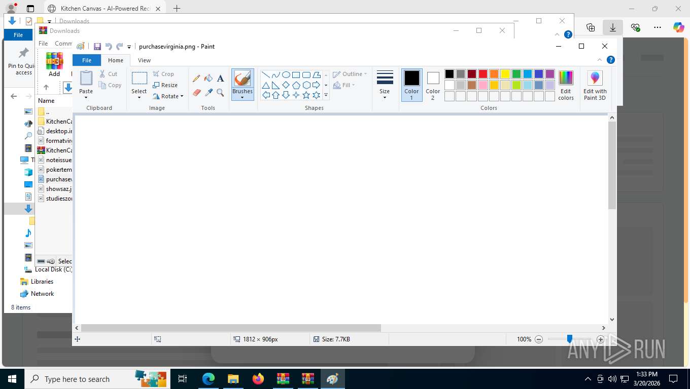
Task: Click the Redo arrow in Paint
Action: point(120,46)
